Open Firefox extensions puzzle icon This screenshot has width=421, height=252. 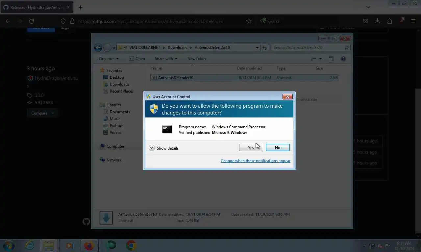pyautogui.click(x=389, y=21)
